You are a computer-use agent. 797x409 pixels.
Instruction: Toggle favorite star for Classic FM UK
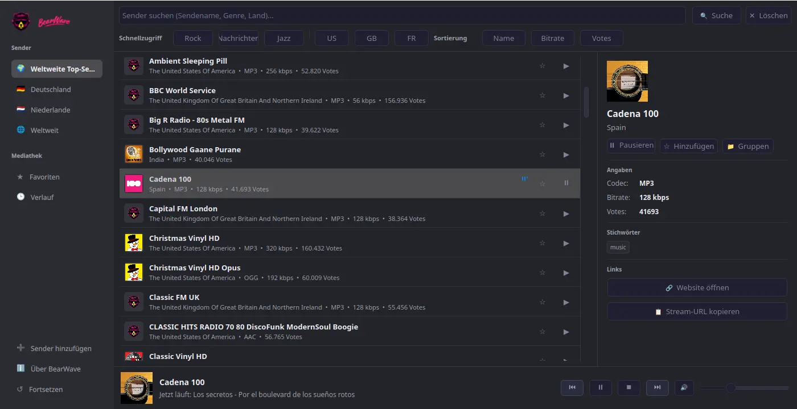click(542, 302)
